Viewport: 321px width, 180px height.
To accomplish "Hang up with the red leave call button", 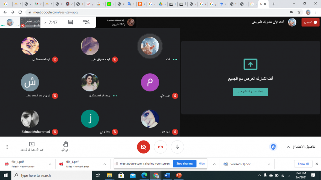I will [160, 147].
